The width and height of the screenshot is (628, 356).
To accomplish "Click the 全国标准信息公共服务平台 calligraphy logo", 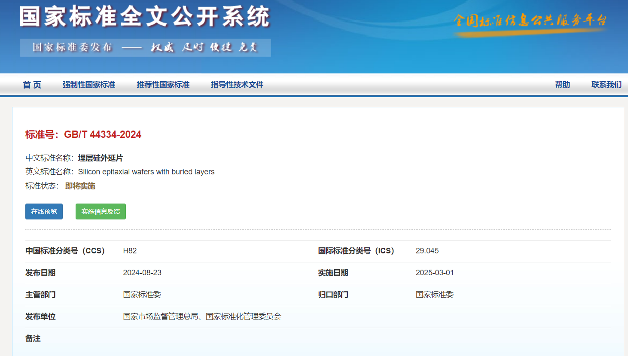I will (x=530, y=21).
